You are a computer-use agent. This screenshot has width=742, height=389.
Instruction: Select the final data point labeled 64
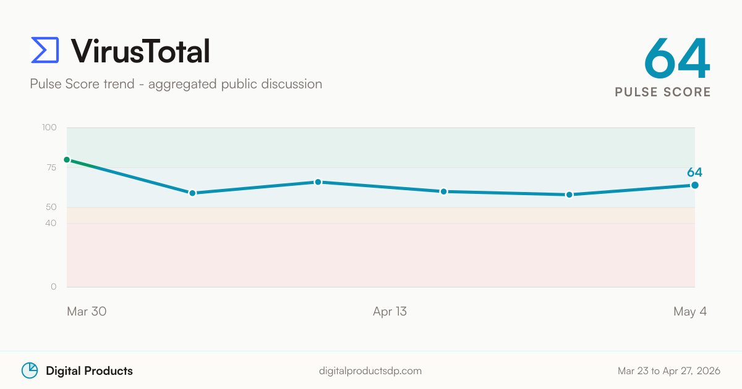click(x=694, y=185)
